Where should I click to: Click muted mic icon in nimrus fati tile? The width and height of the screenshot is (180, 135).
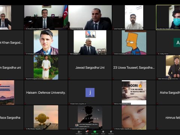[157, 129]
